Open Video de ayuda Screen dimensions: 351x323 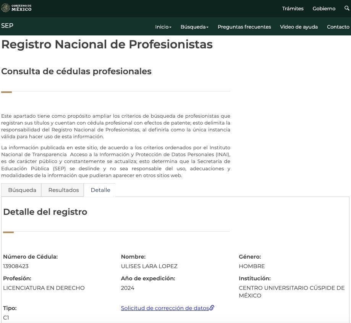point(299,27)
